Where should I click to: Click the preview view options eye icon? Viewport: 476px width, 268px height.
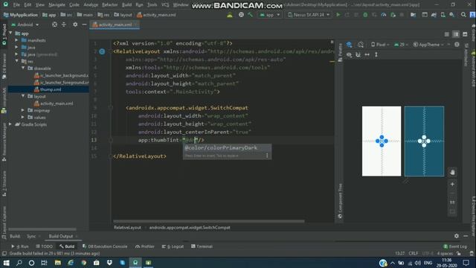coord(349,54)
